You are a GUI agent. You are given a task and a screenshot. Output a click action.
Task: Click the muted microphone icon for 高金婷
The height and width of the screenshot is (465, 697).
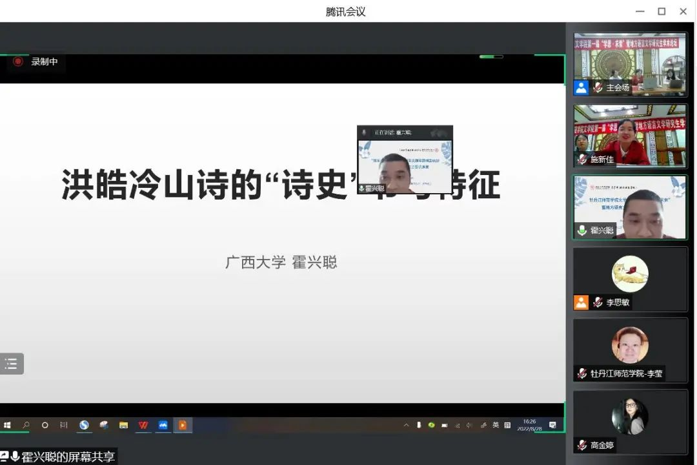pos(582,444)
